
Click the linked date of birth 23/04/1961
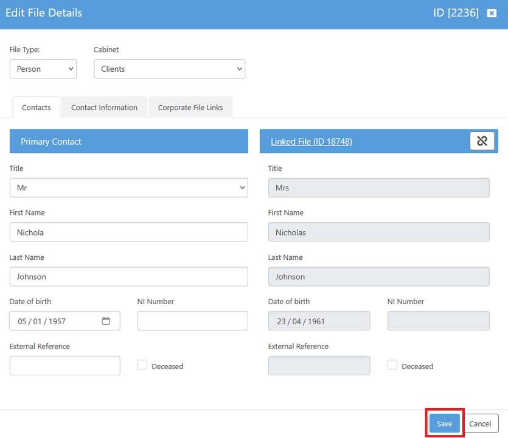[319, 321]
